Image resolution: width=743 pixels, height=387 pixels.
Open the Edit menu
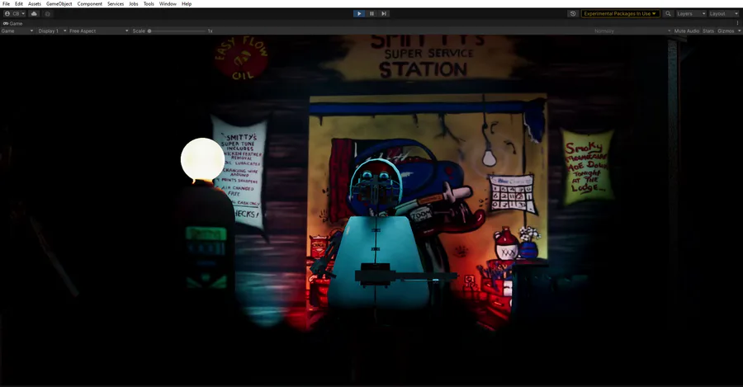coord(19,4)
